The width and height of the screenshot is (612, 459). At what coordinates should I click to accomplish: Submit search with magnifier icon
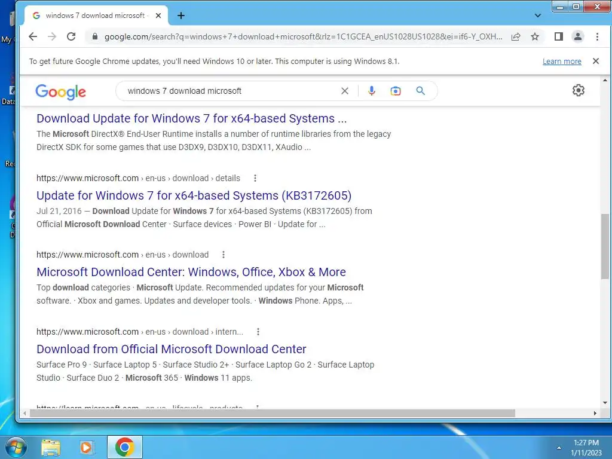[420, 91]
